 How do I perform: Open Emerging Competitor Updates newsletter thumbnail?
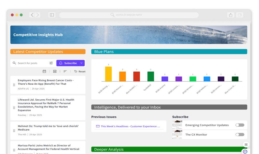tap(177, 125)
